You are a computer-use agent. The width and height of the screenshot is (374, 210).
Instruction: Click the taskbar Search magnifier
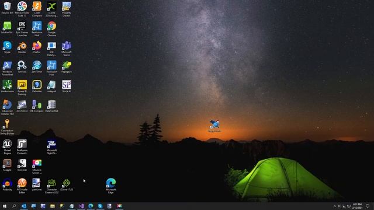point(14,206)
